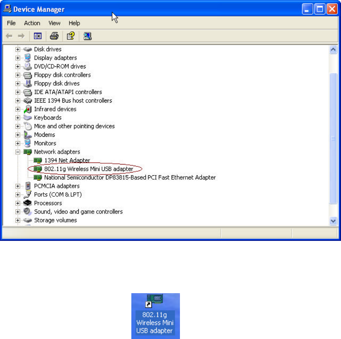Select Mice and other pointing devices label
341x339 pixels.
tap(74, 126)
